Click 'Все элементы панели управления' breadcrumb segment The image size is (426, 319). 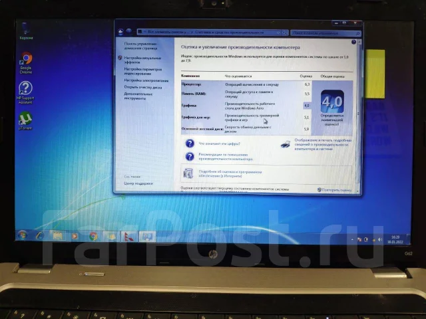point(168,32)
